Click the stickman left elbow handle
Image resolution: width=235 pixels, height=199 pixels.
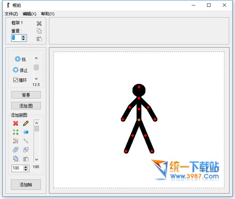click(x=130, y=107)
